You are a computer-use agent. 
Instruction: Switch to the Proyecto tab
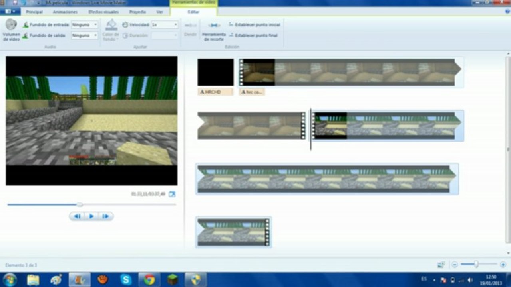click(138, 12)
